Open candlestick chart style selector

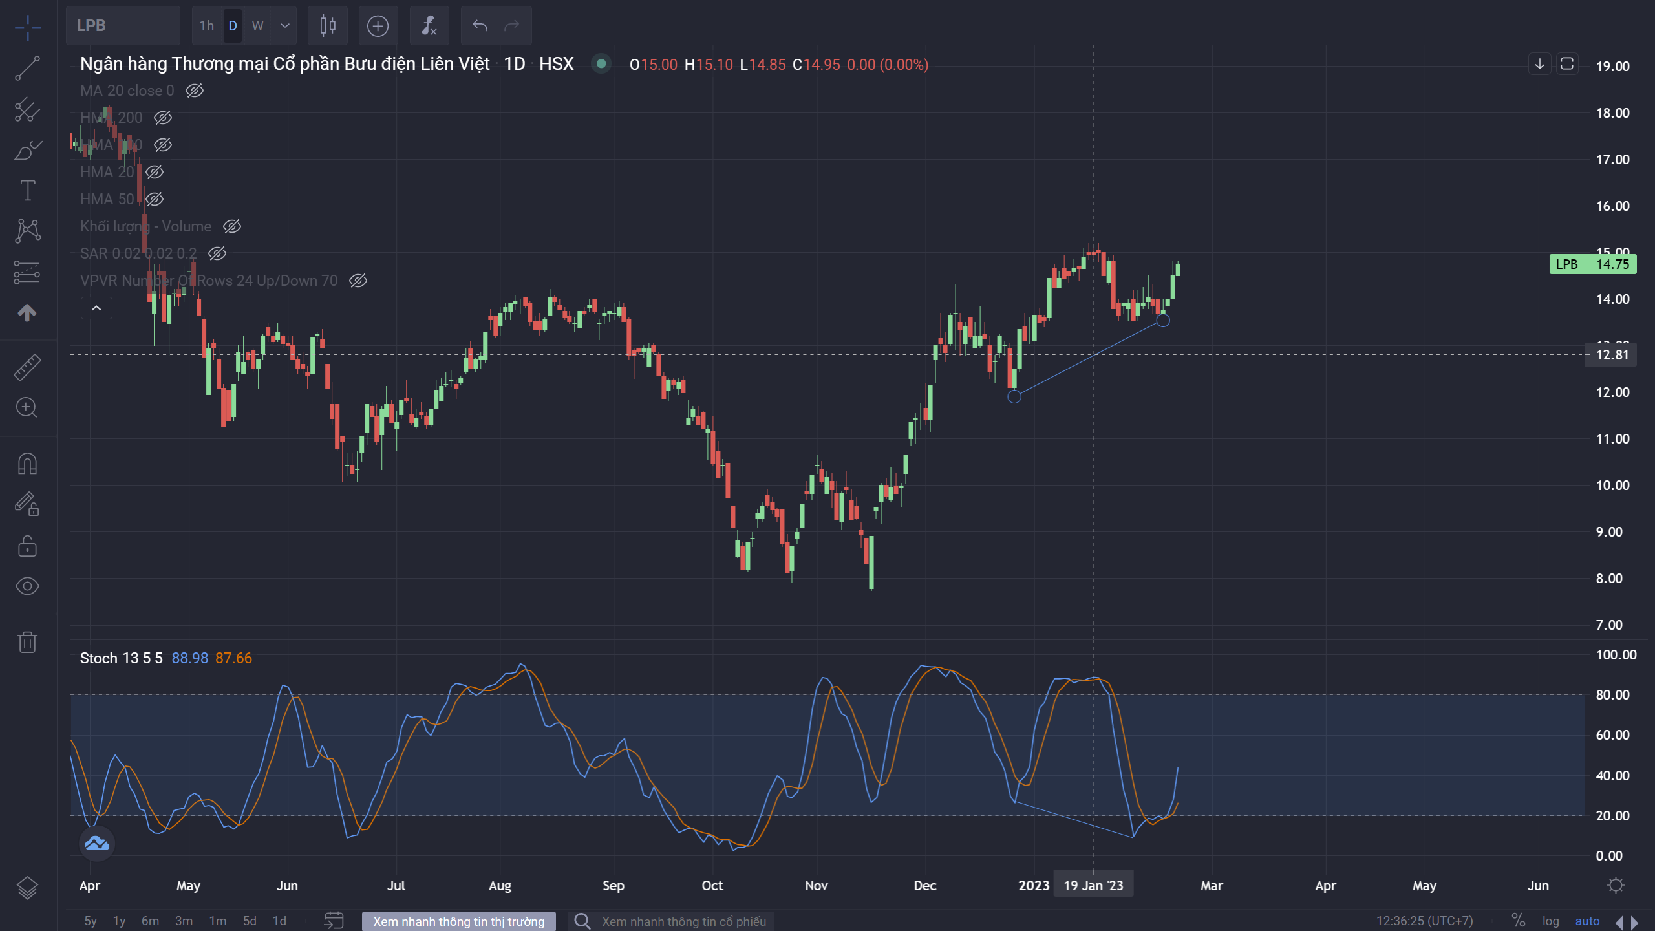pyautogui.click(x=328, y=26)
